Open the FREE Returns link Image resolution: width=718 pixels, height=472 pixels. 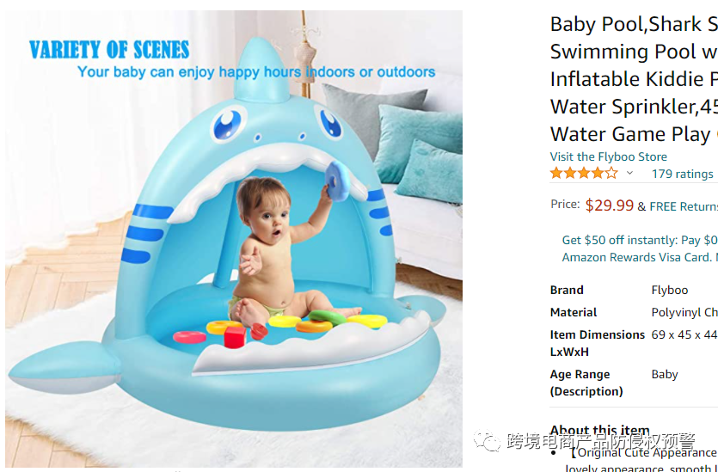coord(684,206)
